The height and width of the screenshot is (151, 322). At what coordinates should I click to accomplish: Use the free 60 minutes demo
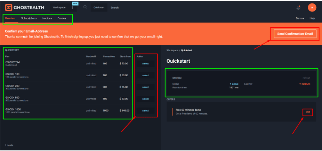[x=308, y=112]
